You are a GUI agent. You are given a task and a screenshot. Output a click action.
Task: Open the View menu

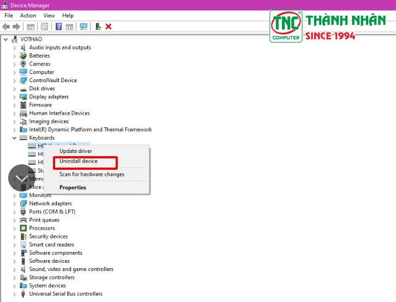pos(49,16)
